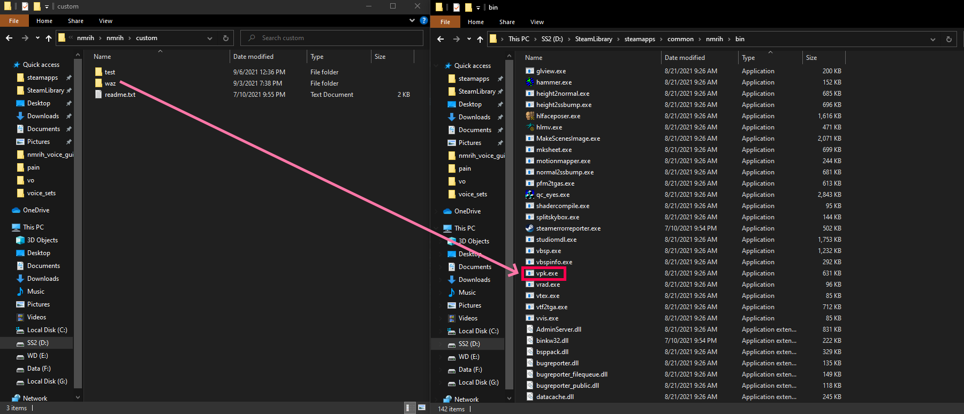Open recent locations dropdown in custom window
Image resolution: width=964 pixels, height=414 pixels.
(37, 38)
